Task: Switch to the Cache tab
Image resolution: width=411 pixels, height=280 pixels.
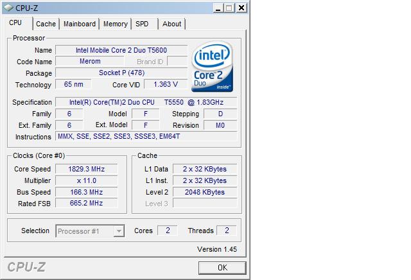Action: [x=46, y=24]
